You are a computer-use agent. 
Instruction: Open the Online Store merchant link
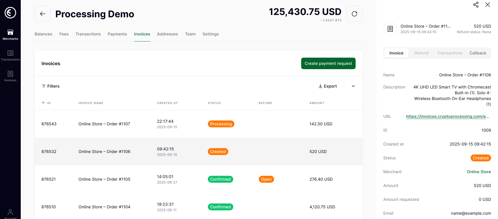[479, 172]
